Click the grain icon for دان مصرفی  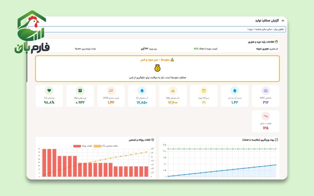173,91
